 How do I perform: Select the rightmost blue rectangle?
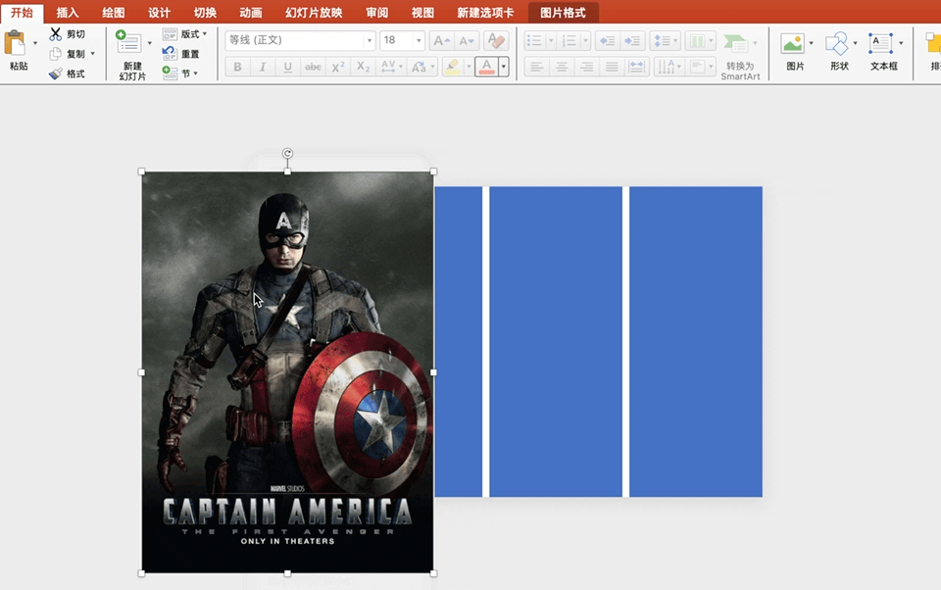coord(696,341)
